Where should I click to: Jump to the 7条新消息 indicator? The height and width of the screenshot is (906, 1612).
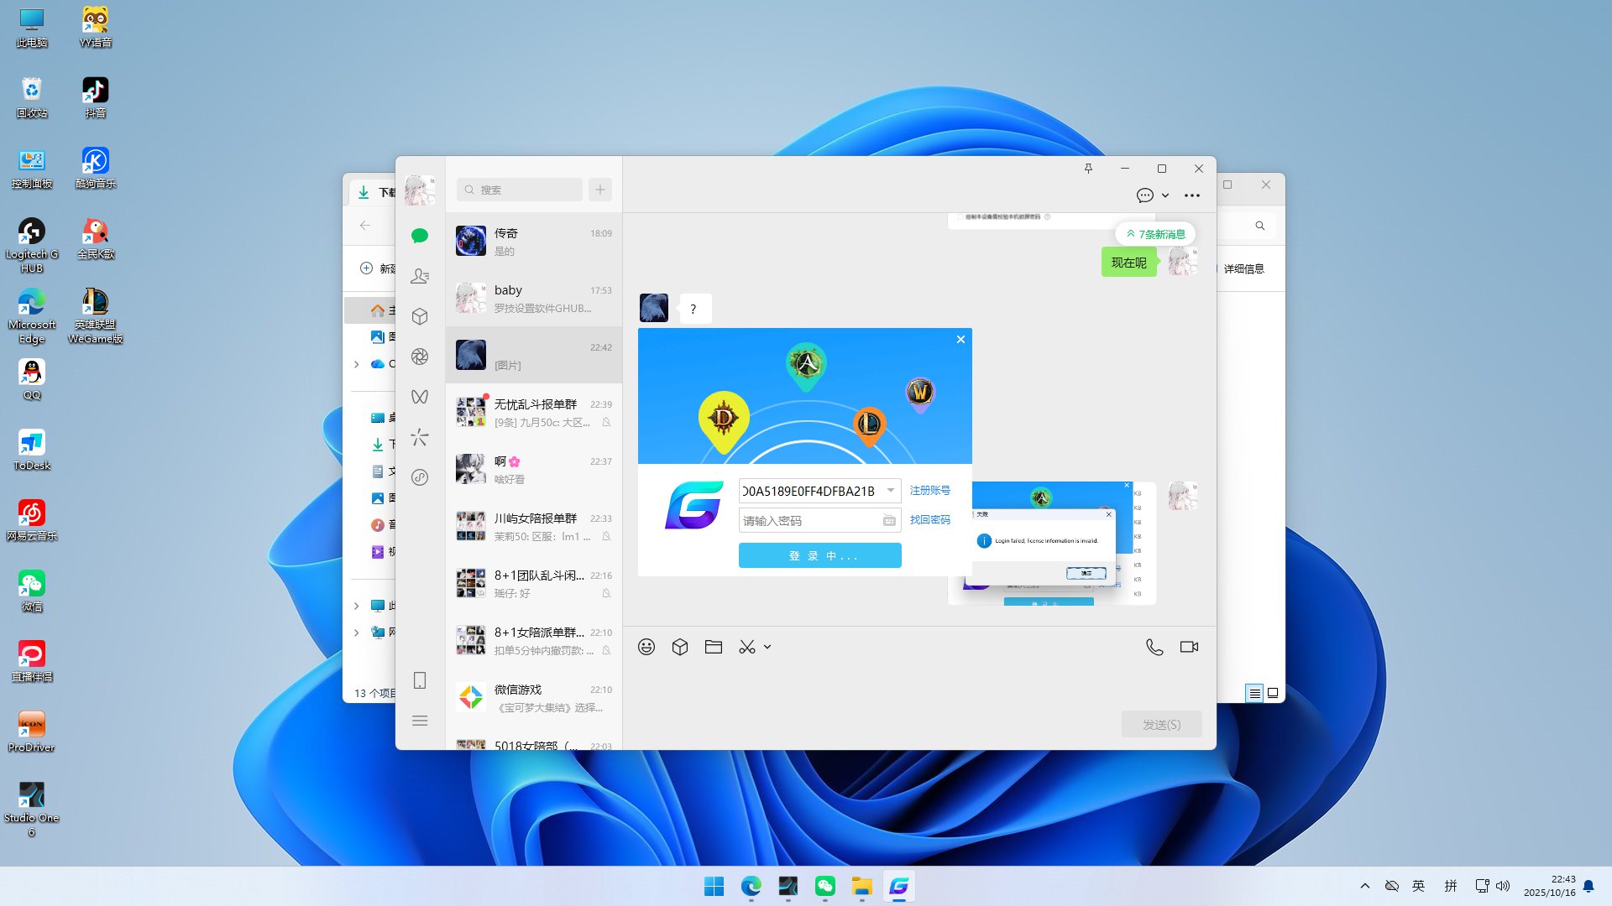tap(1155, 234)
